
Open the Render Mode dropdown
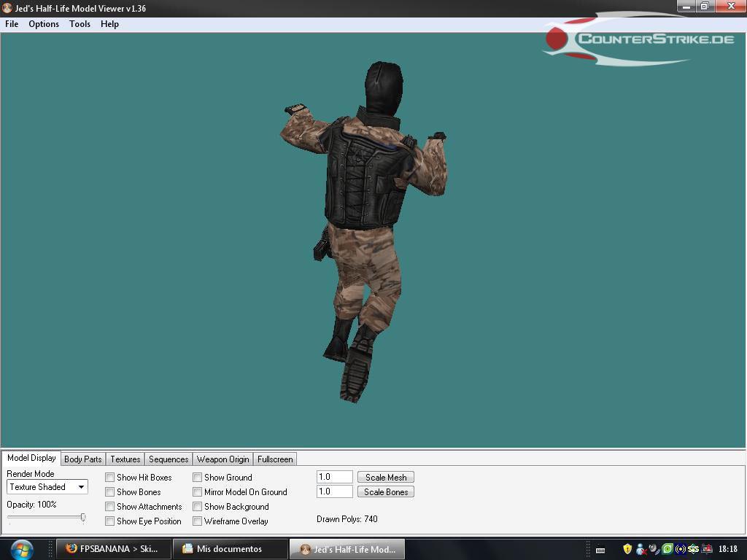pos(47,487)
